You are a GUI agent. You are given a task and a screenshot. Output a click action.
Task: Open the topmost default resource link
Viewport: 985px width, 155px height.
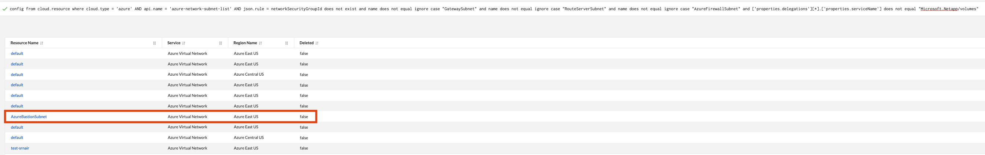17,53
